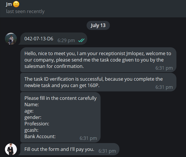This screenshot has width=186, height=157.
Task: Click the 'Profession:' line in form message
Action: [37, 124]
